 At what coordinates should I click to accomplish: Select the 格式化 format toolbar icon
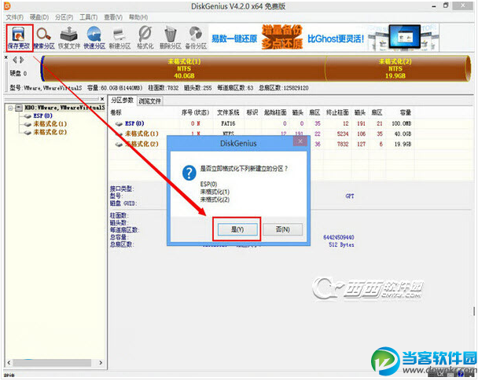coord(145,38)
